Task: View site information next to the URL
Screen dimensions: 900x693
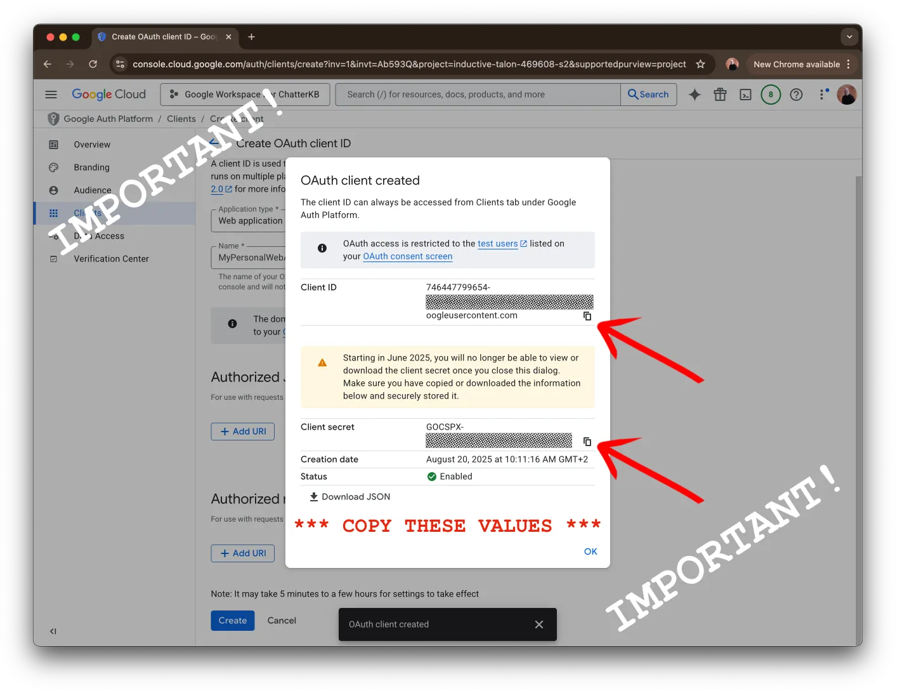Action: click(x=120, y=64)
